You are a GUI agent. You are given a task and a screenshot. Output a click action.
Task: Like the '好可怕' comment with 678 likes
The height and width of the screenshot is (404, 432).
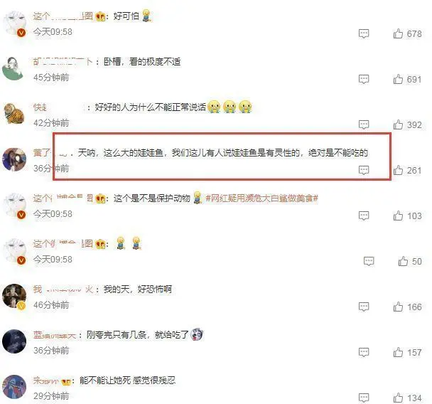click(x=398, y=34)
